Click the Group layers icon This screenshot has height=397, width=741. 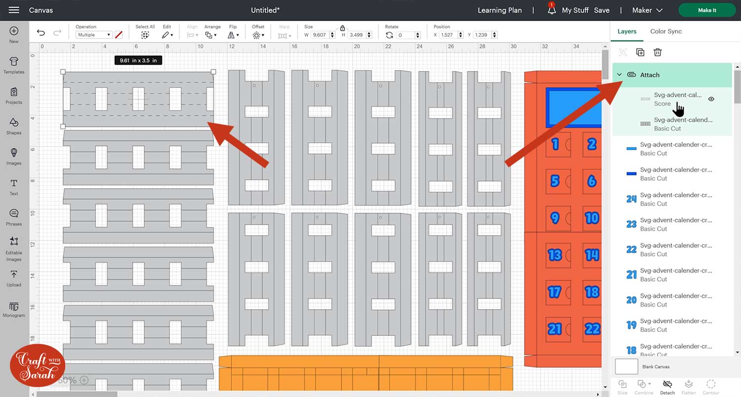point(623,52)
